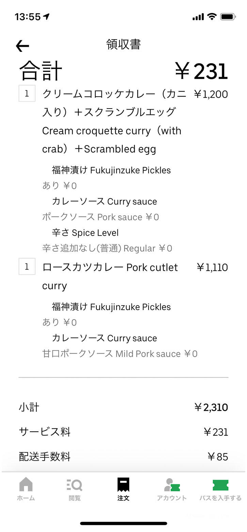247x532 pixels.
Task: Switch to the アカウント tab label
Action: click(x=172, y=498)
